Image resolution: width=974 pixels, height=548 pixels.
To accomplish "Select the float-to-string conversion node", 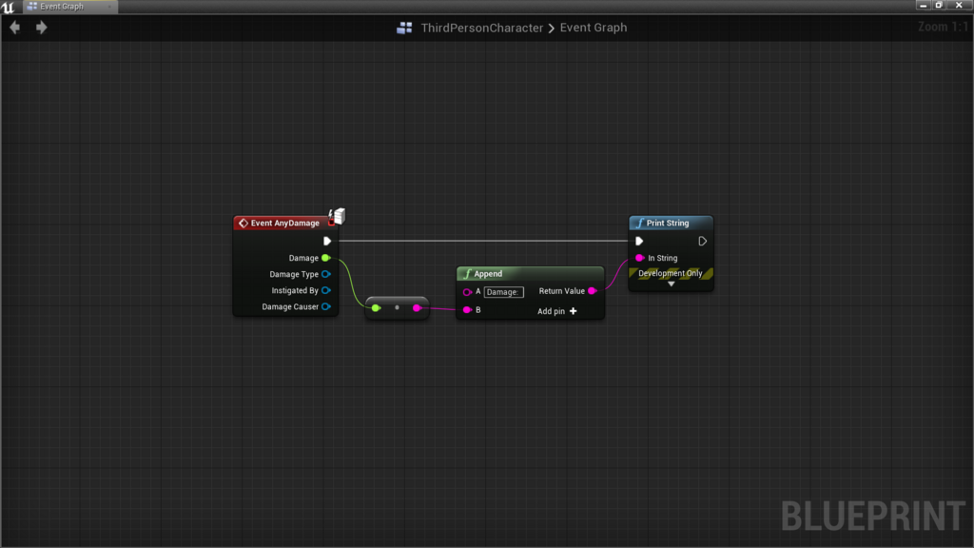I will 397,307.
